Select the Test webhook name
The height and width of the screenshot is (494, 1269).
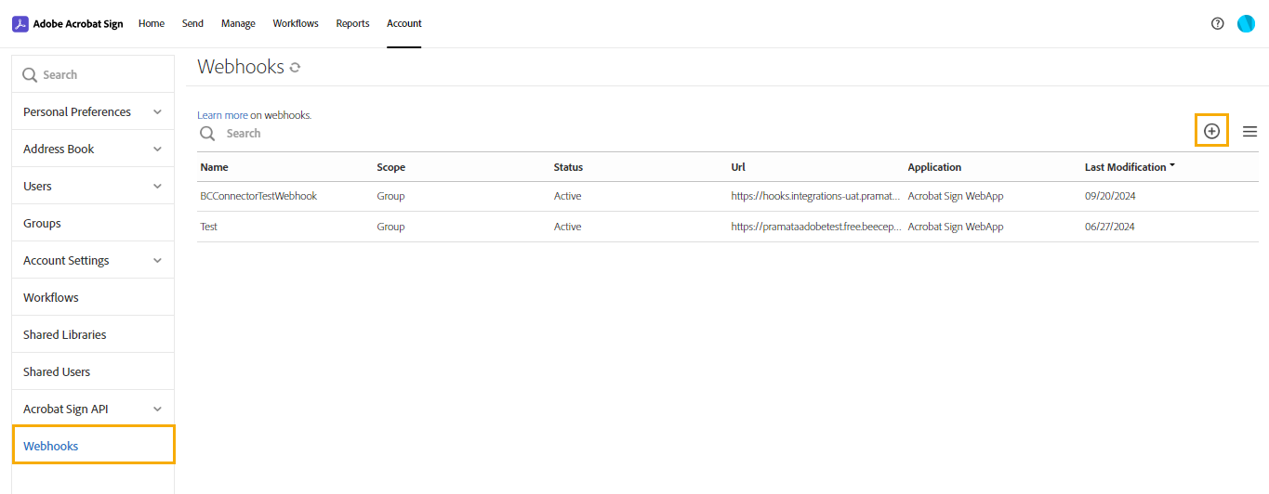click(x=208, y=227)
